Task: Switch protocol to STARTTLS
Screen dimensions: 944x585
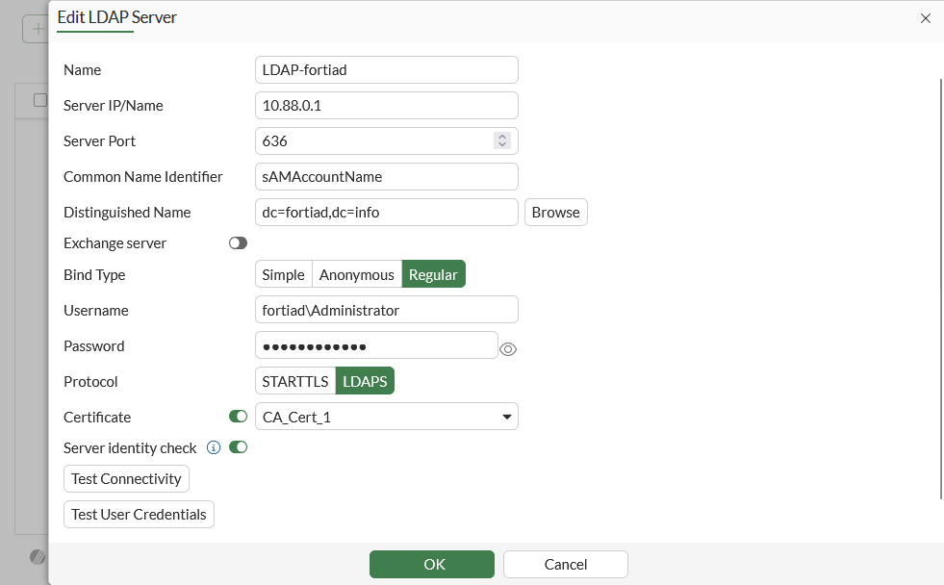Action: point(294,381)
